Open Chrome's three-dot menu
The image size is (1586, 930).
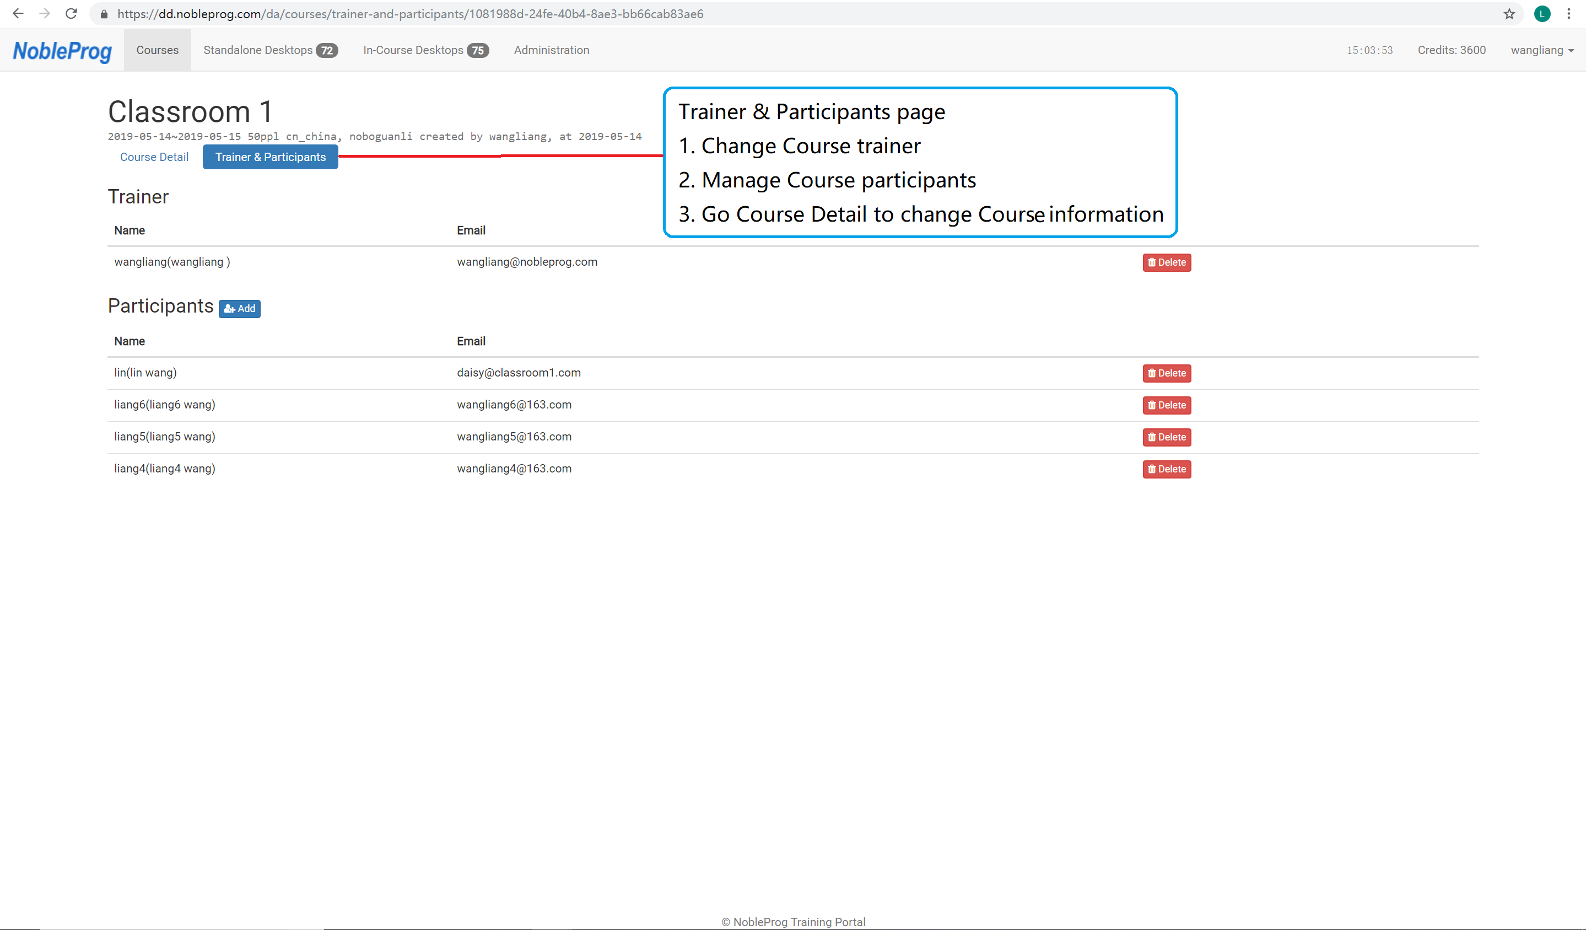pyautogui.click(x=1568, y=14)
